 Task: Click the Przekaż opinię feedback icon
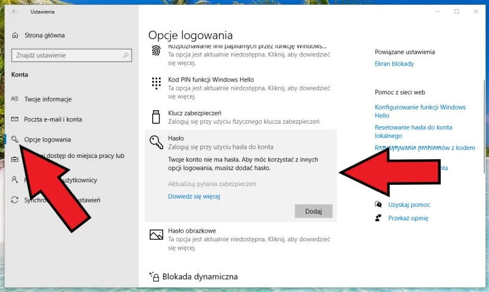click(379, 218)
